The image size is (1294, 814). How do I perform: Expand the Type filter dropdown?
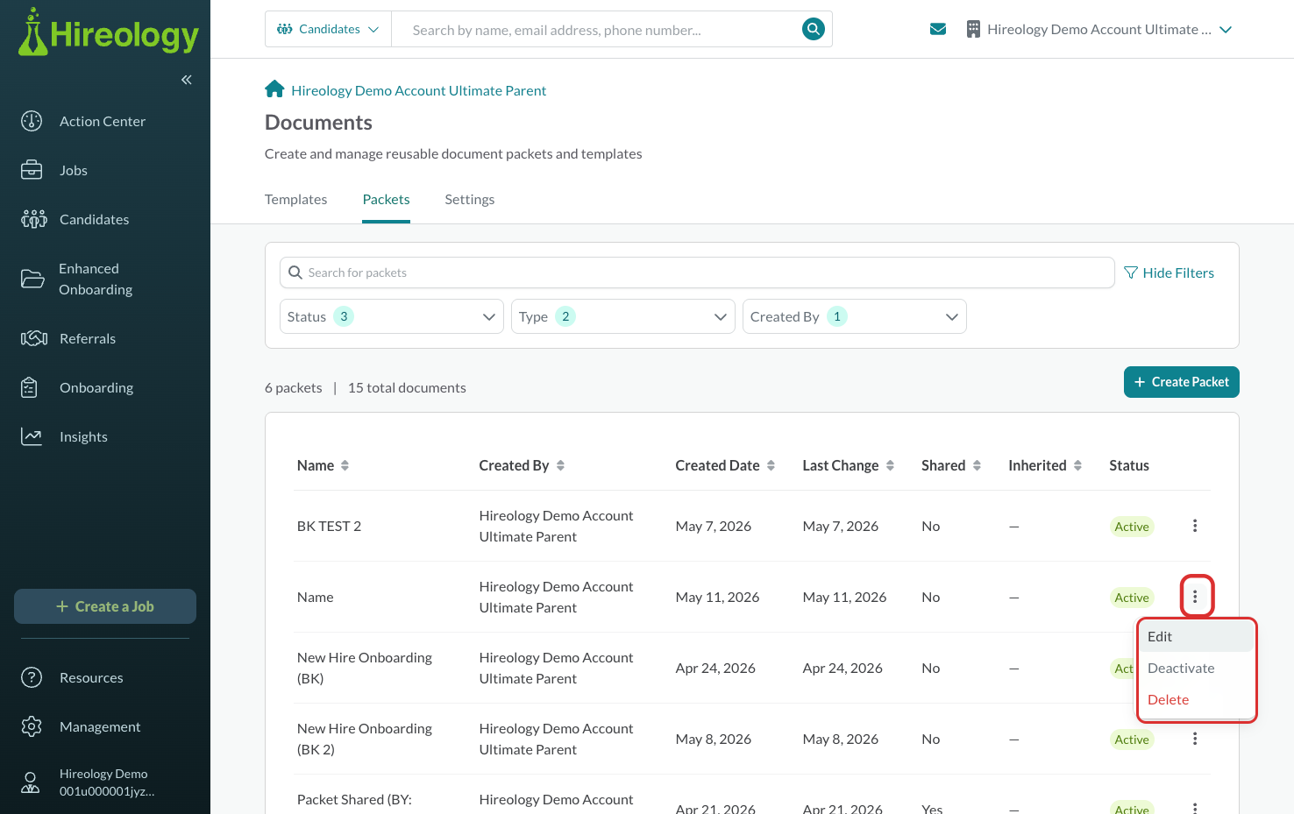tap(623, 316)
